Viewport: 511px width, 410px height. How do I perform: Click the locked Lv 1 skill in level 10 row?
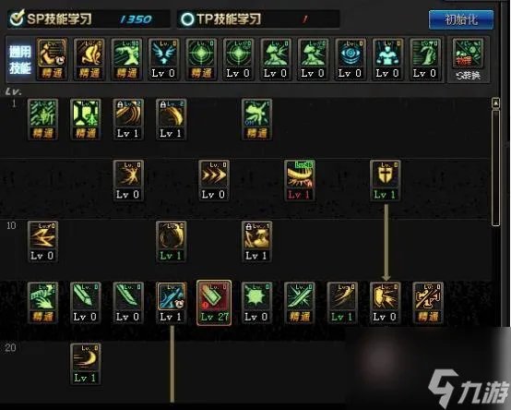[256, 241]
